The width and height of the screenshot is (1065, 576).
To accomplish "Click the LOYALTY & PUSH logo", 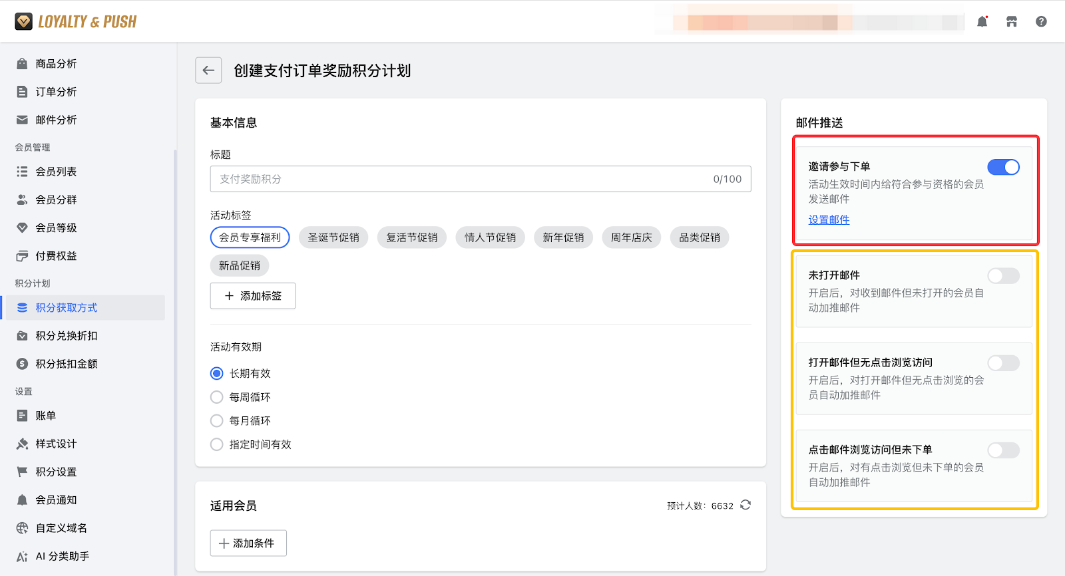I will point(76,22).
